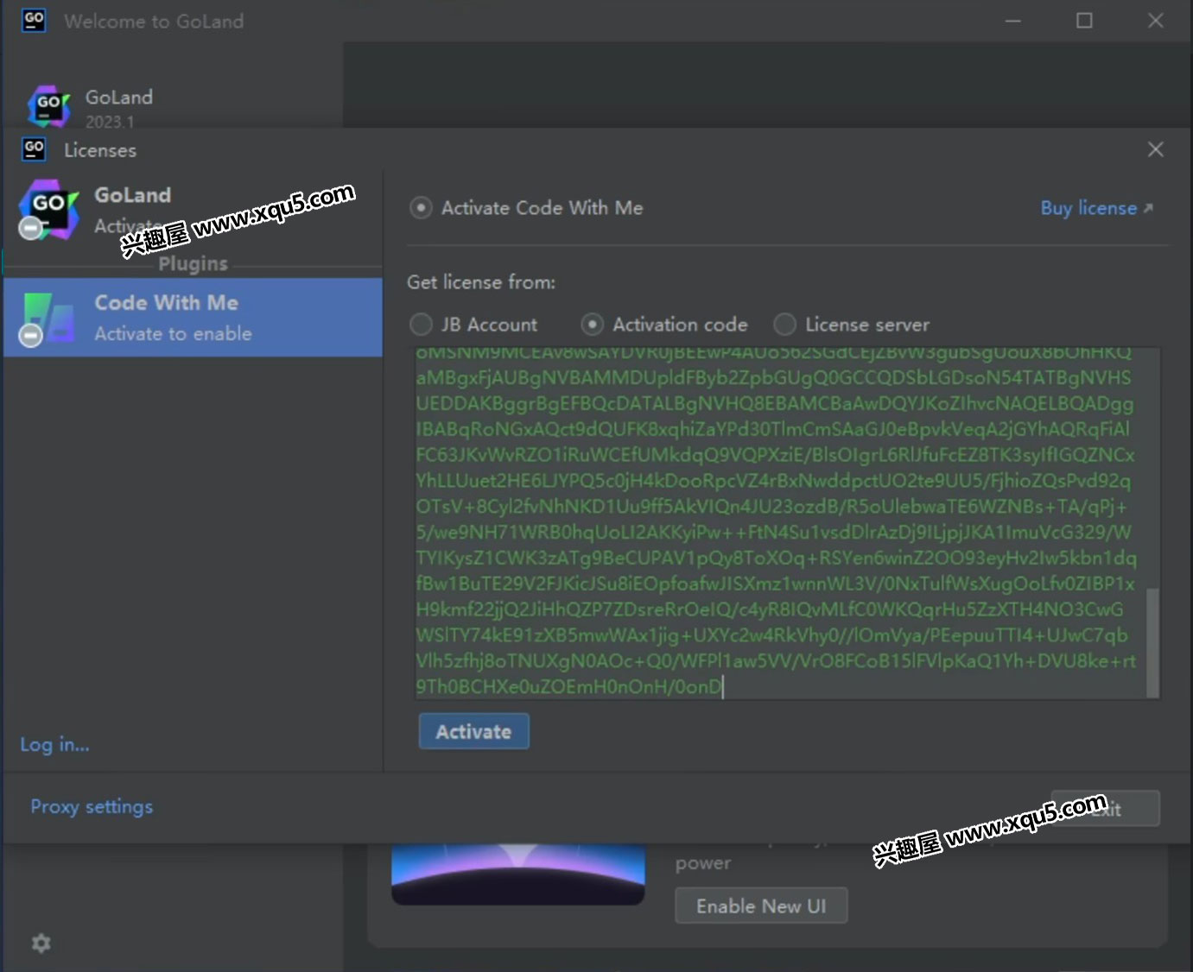Click the New UI preview thumbnail
1193x972 pixels.
tap(518, 874)
